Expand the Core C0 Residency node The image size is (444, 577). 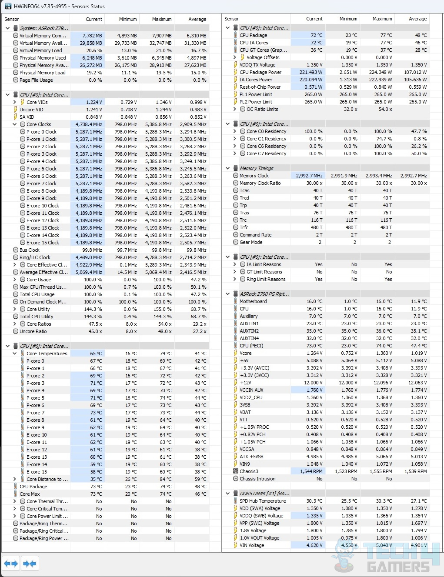point(235,131)
